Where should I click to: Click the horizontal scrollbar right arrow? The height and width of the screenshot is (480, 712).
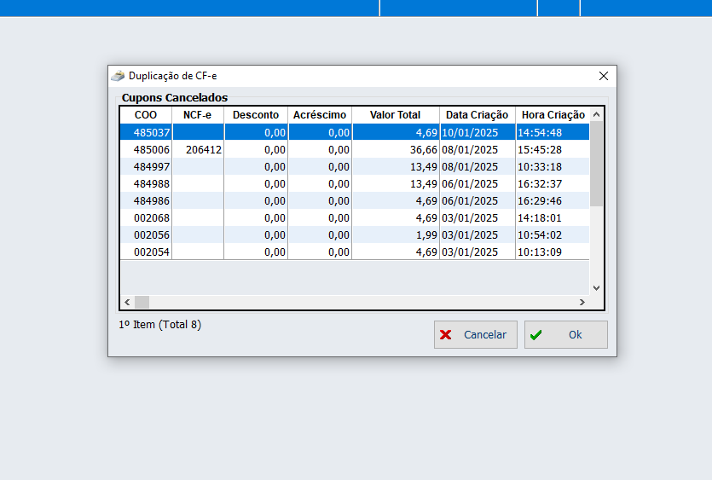click(582, 303)
